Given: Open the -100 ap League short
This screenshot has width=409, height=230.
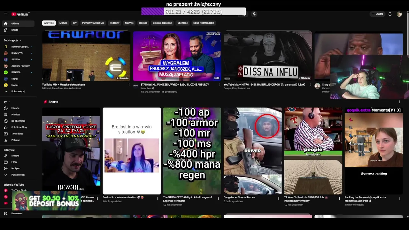Looking at the screenshot, I should pos(192,151).
